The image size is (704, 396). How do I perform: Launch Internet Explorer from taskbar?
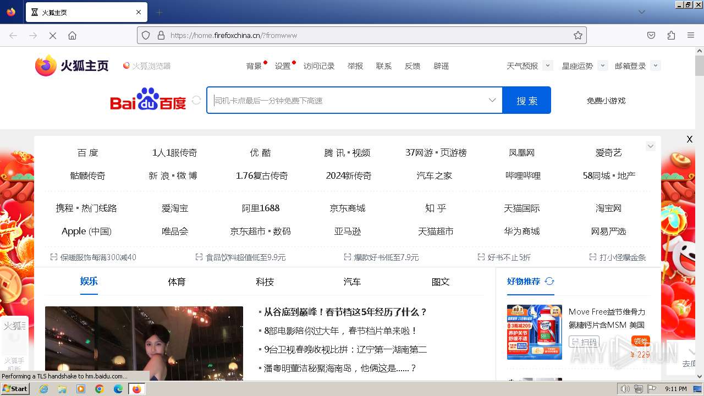tap(43, 389)
